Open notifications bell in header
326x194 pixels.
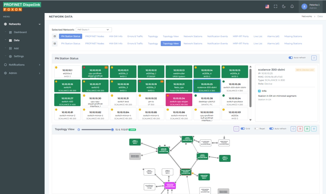(292, 6)
